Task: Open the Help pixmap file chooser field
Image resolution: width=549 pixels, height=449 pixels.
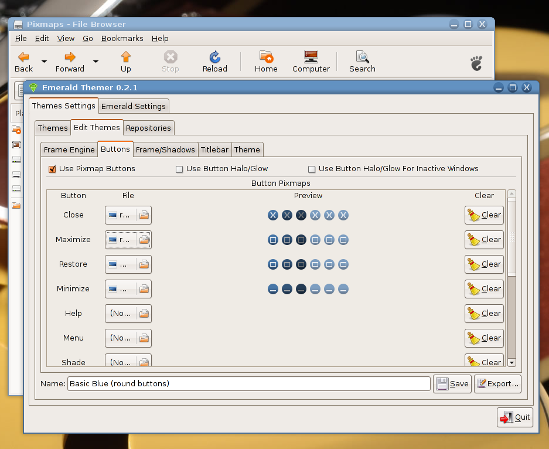Action: point(128,314)
